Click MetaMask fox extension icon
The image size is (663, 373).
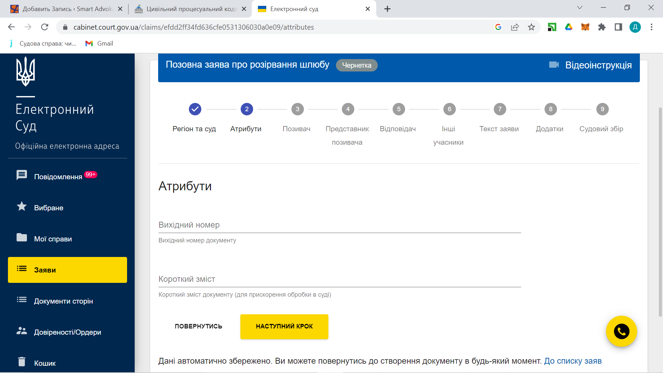point(585,27)
